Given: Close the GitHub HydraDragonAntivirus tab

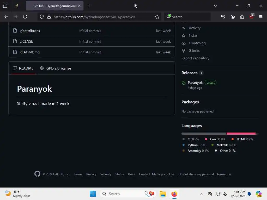Looking at the screenshot, I should coord(79,6).
